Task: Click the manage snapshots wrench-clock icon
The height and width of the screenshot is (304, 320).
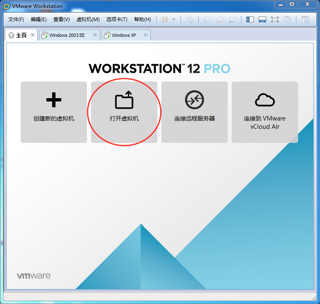Action: coord(233,19)
